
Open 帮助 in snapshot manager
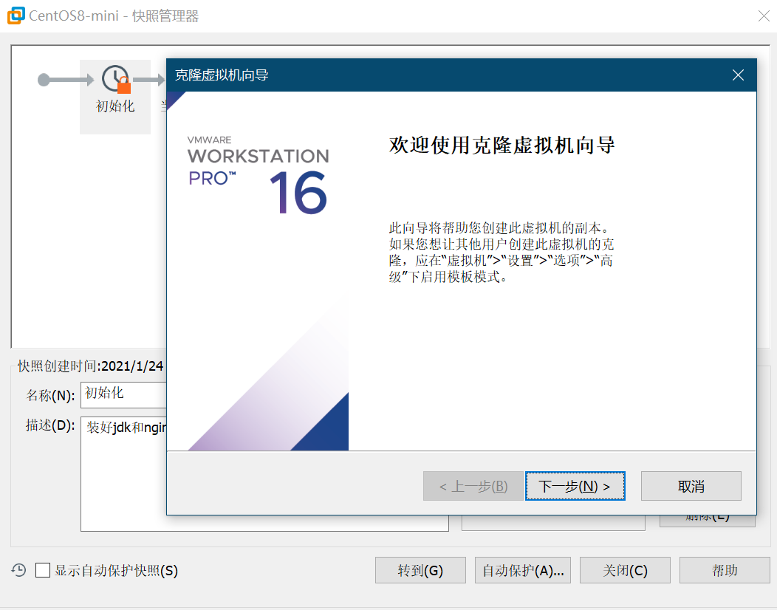tap(725, 570)
